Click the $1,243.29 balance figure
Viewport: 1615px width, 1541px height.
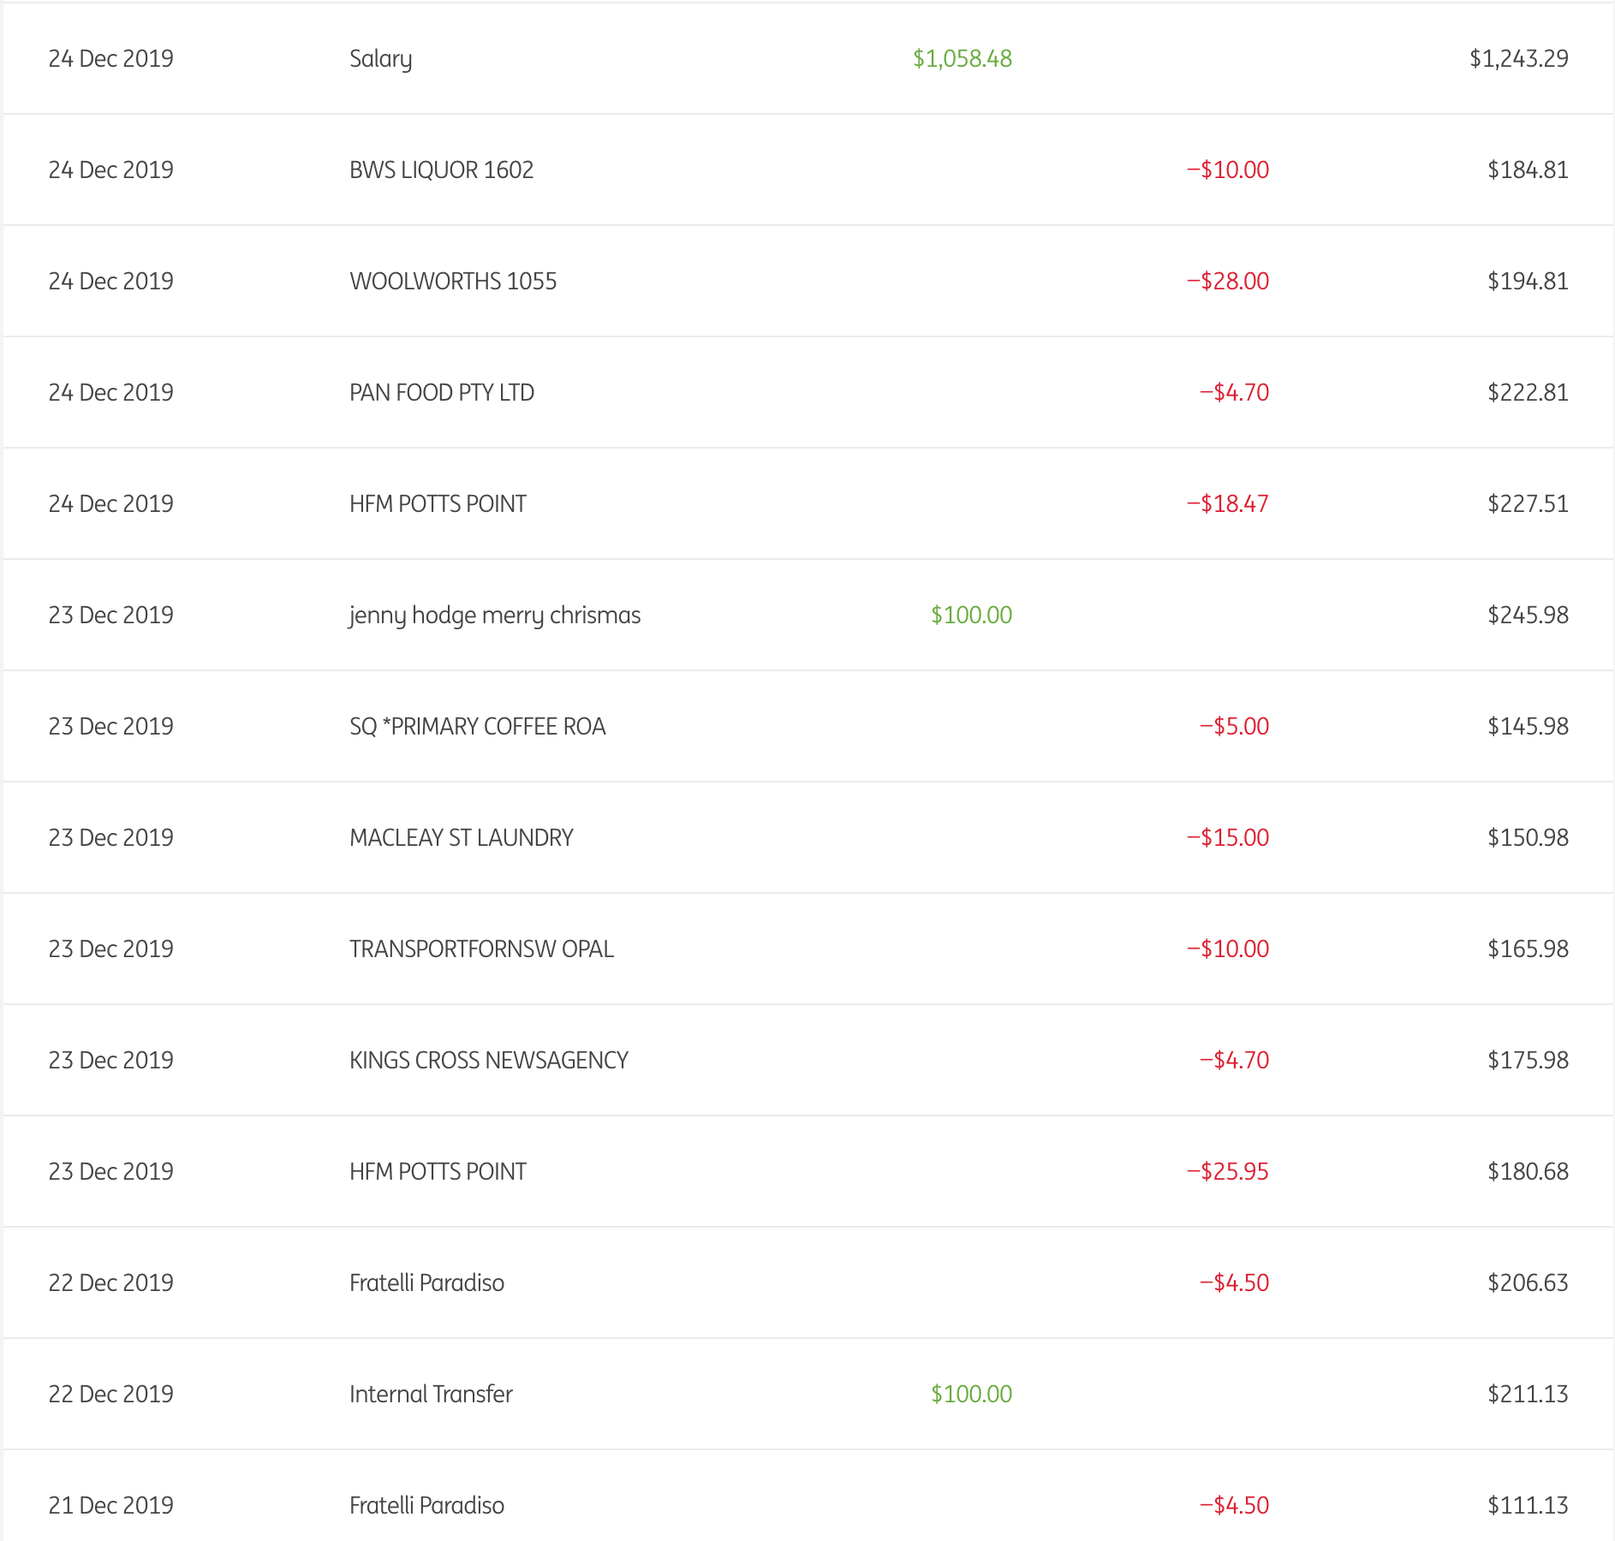1518,59
